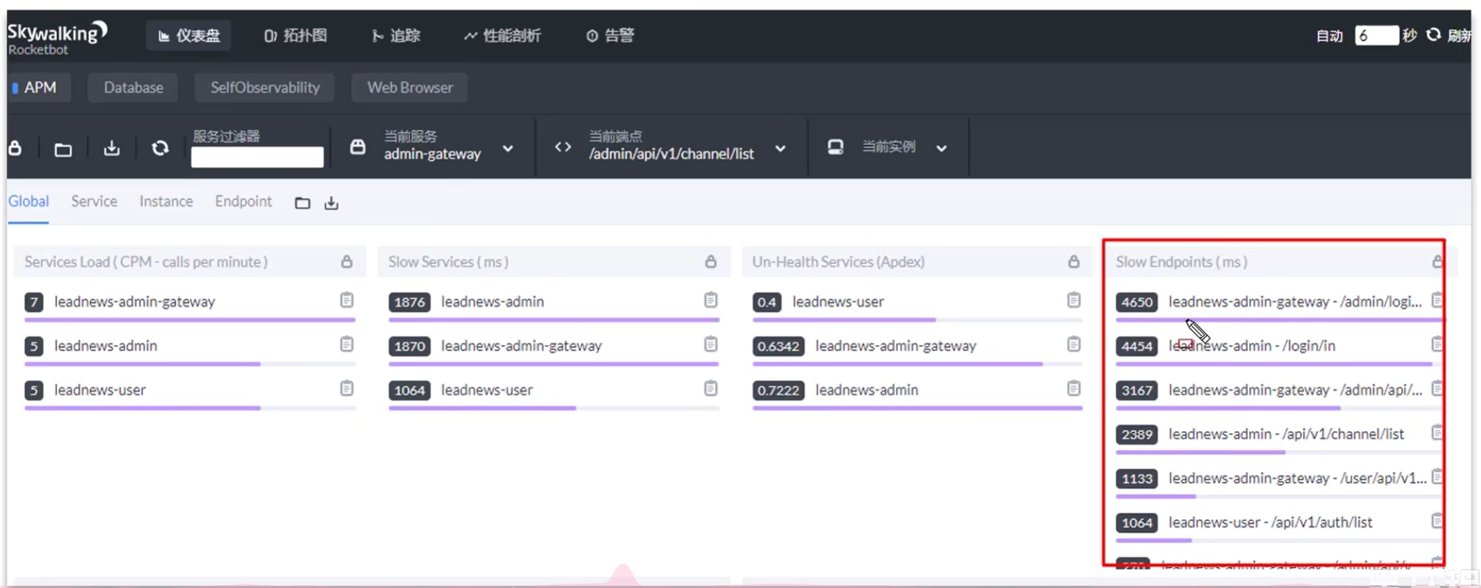Switch to the Web Browser dashboard group
Viewport: 1481px width, 588px height.
click(x=410, y=88)
